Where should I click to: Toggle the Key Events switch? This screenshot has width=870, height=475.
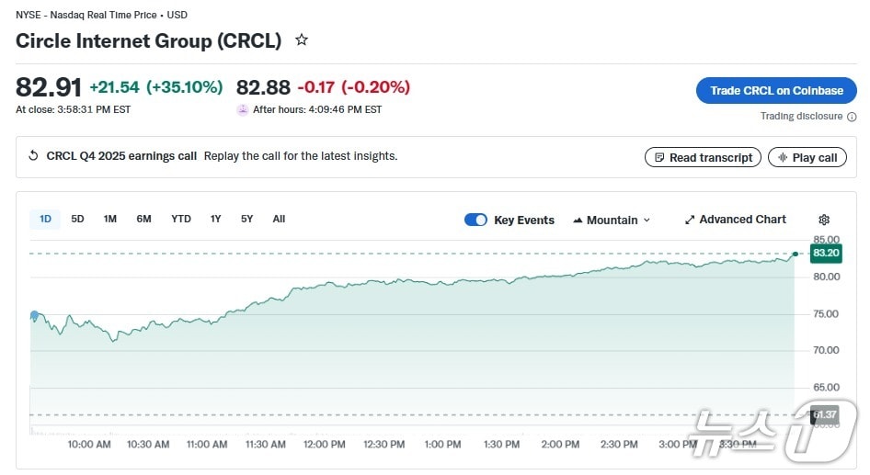point(475,220)
